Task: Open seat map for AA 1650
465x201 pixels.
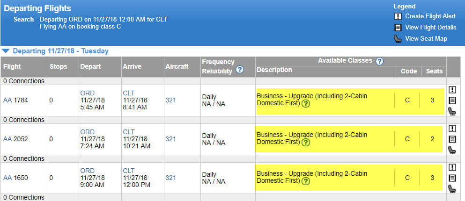Action: pyautogui.click(x=452, y=189)
